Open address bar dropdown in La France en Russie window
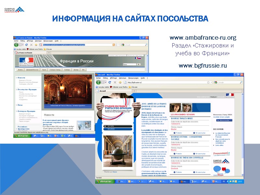 pyautogui.click(x=119, y=45)
